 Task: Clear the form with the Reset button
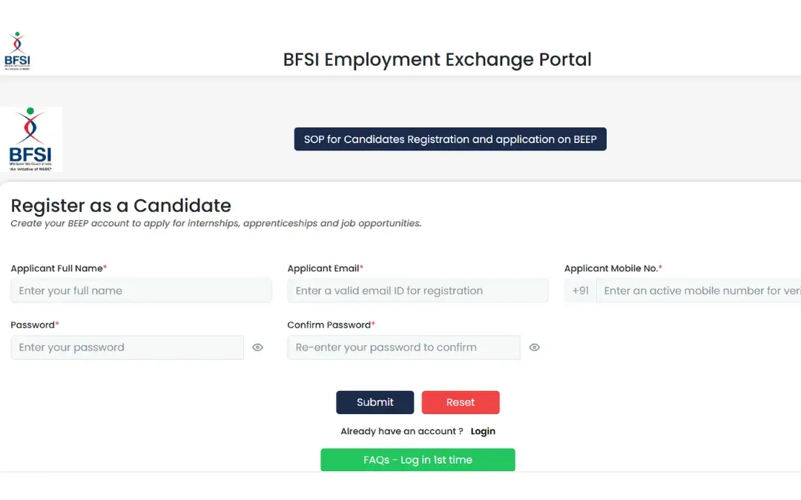[x=460, y=402]
